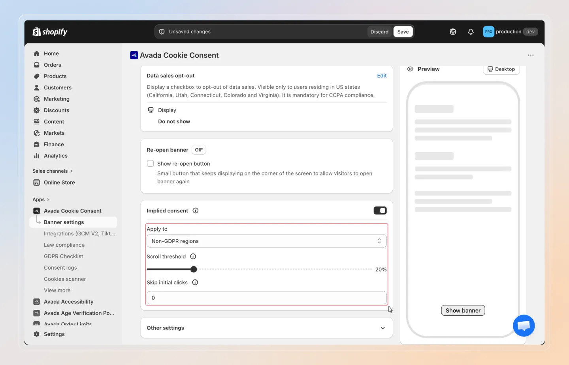
Task: Click Edit link in Data sales opt-out
Action: (x=382, y=76)
